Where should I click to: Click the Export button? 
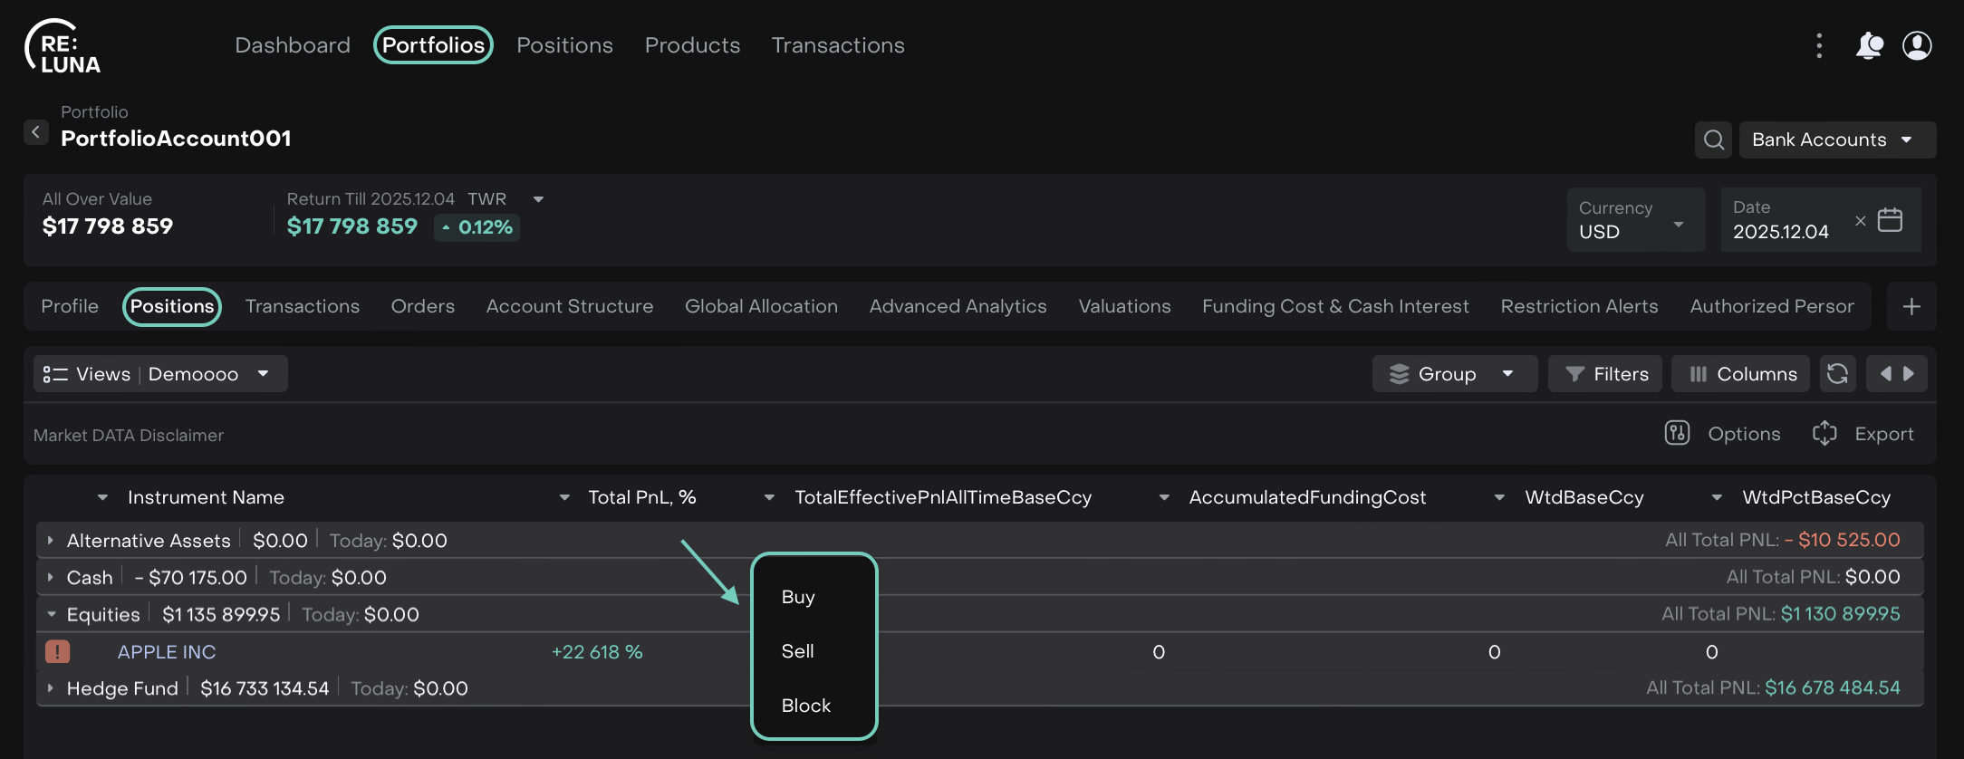1863,434
